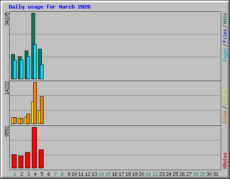Click the 14222 sites axis value
The width and height of the screenshot is (230, 179).
[7, 88]
